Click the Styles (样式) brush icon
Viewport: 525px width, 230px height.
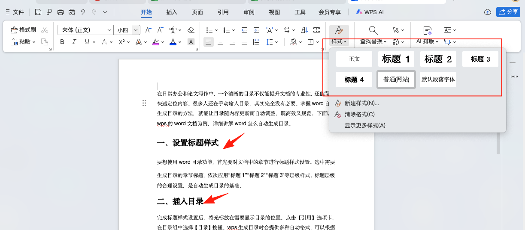339,30
